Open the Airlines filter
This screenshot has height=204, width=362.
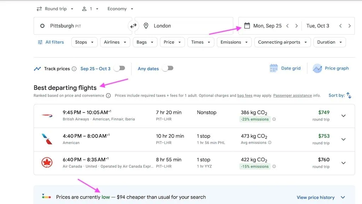click(115, 42)
